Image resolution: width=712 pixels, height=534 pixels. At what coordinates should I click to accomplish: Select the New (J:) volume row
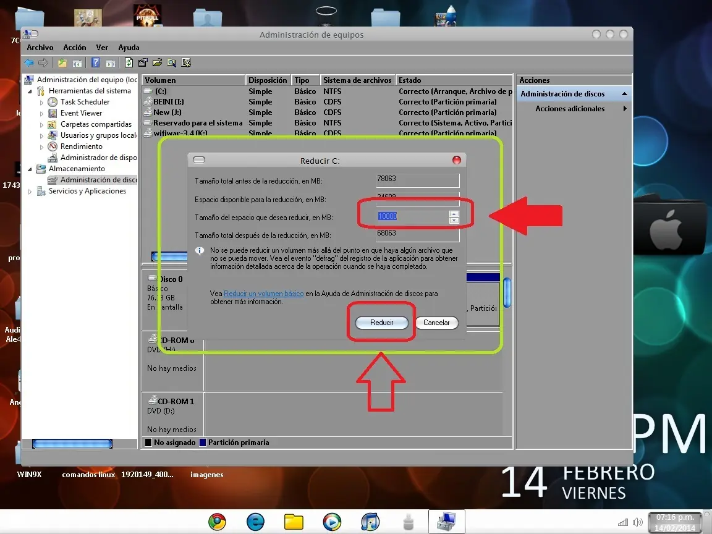pos(328,112)
